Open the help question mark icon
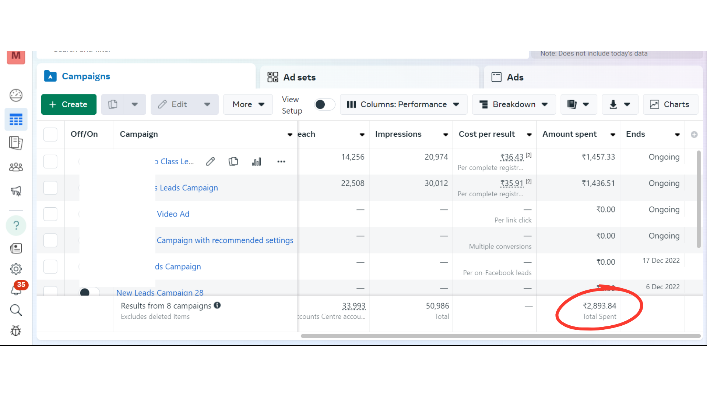This screenshot has height=397, width=707. (16, 225)
